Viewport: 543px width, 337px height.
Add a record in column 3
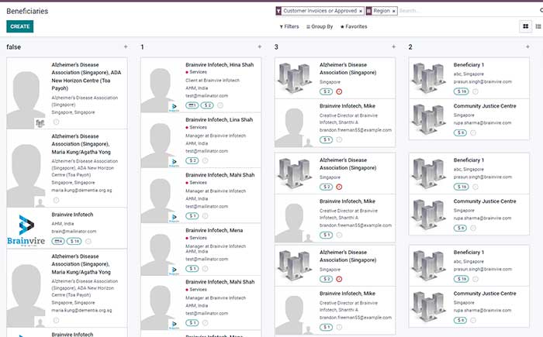point(394,46)
